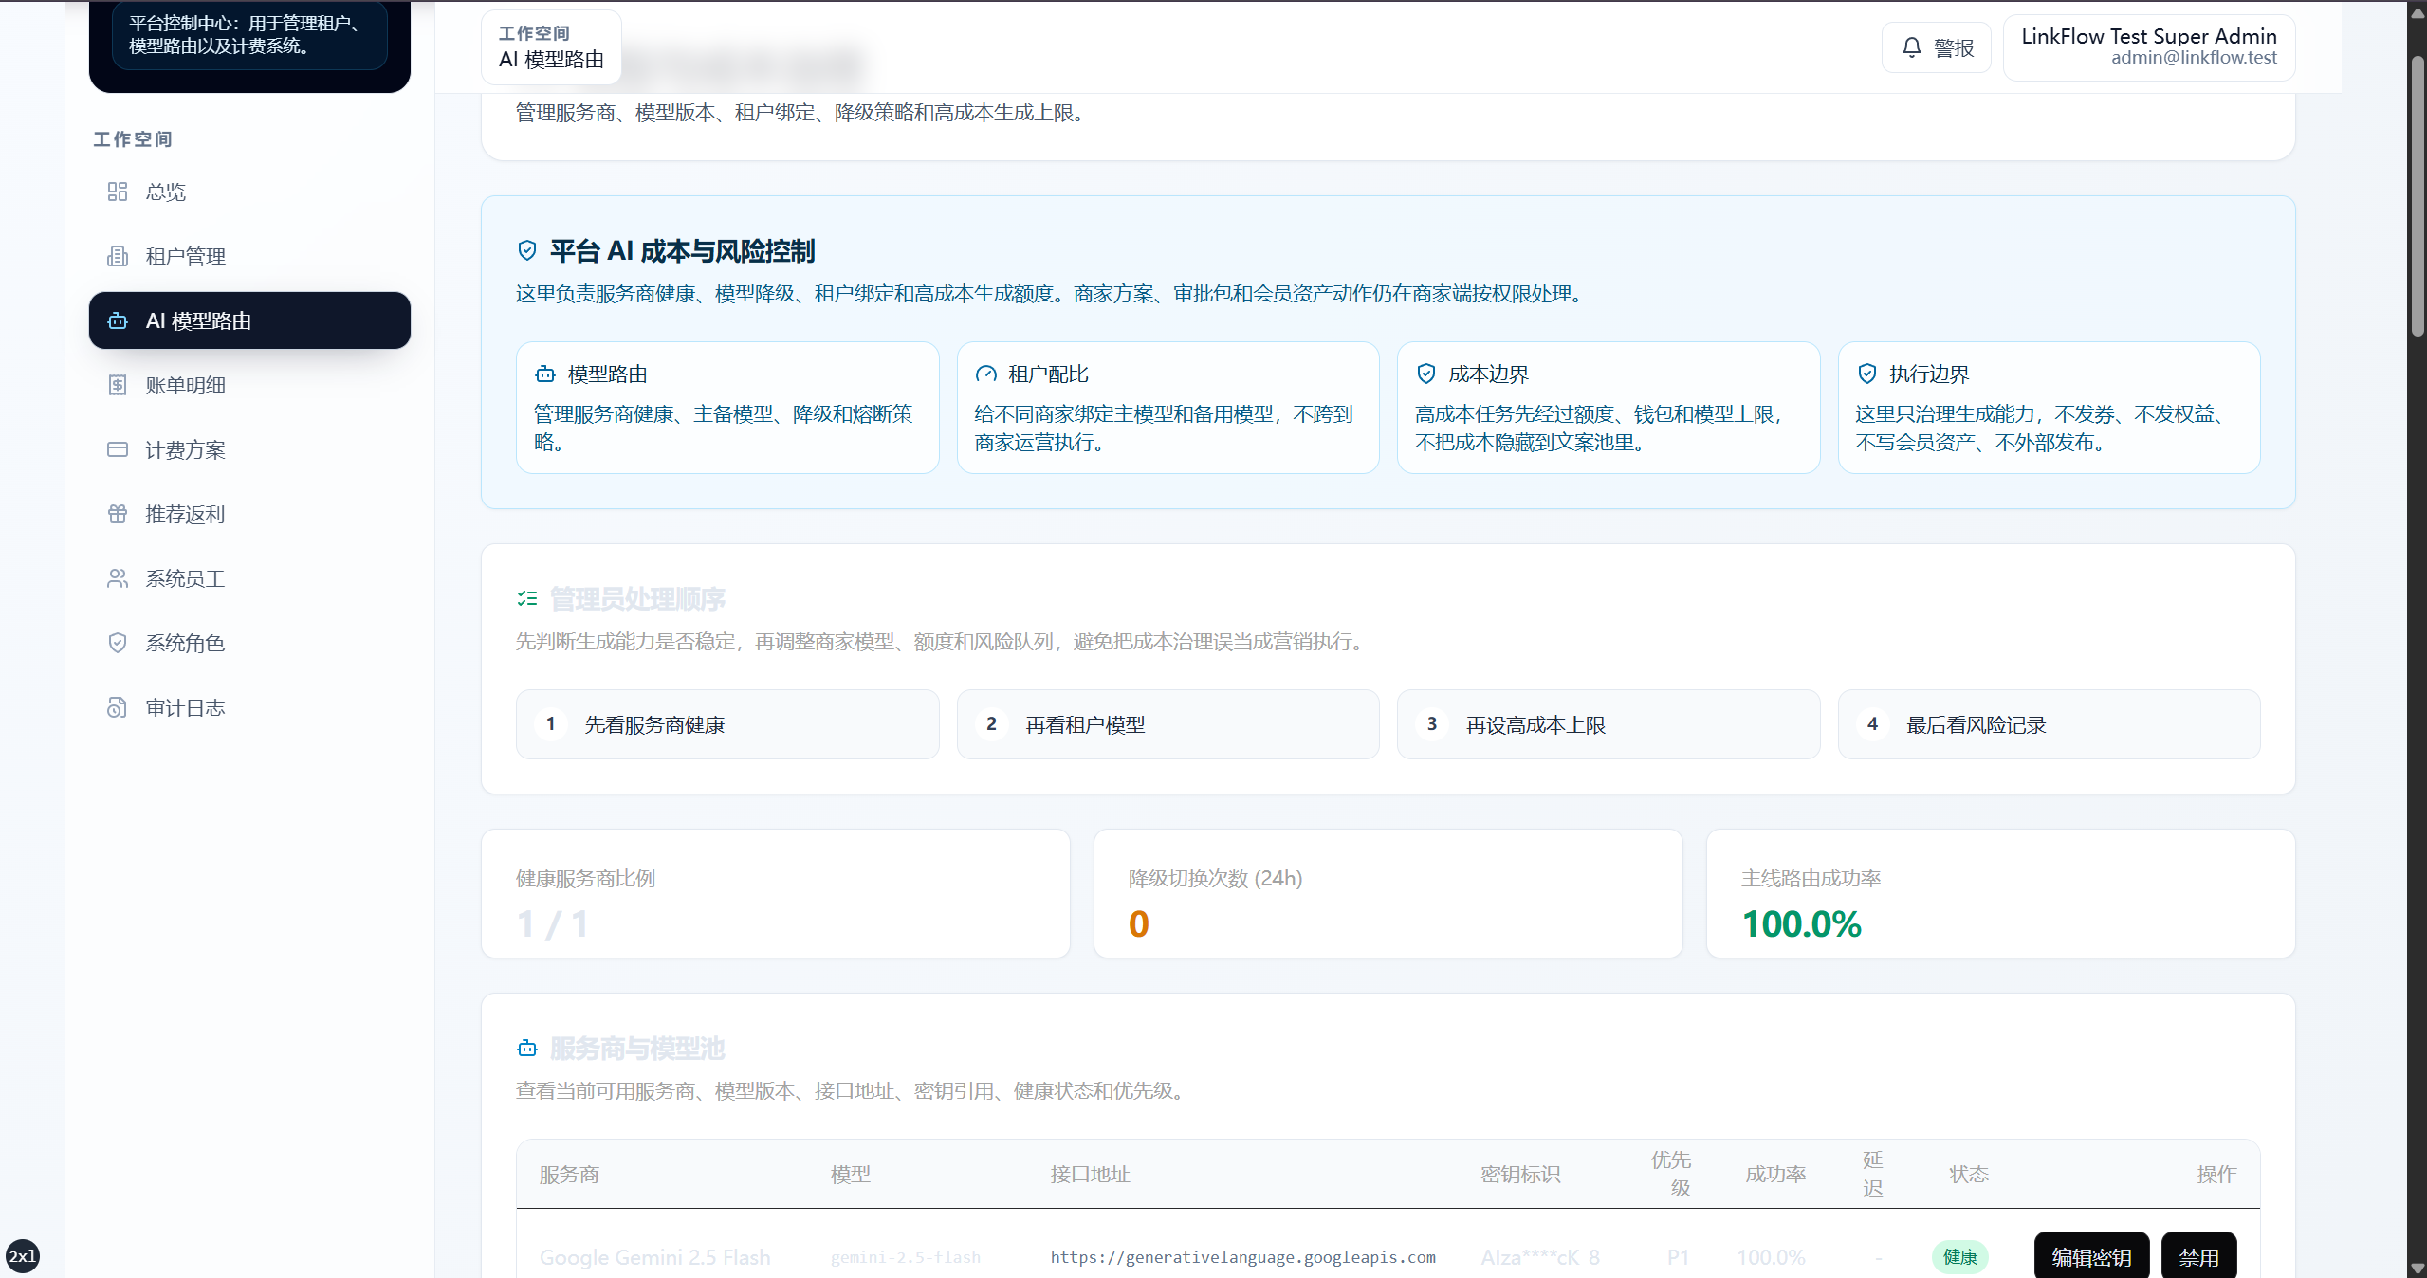This screenshot has height=1278, width=2427.
Task: Click the 编辑密钥 button
Action: [x=2091, y=1257]
